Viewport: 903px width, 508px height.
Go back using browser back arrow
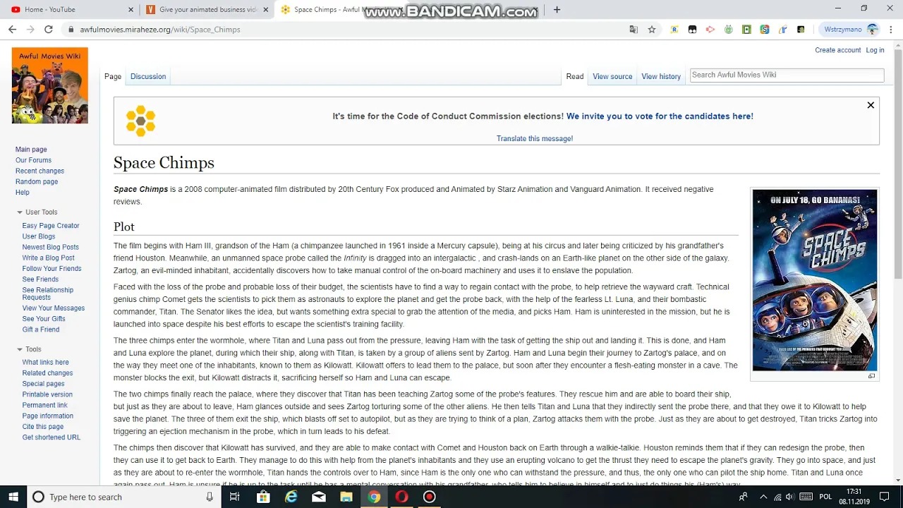pos(12,30)
